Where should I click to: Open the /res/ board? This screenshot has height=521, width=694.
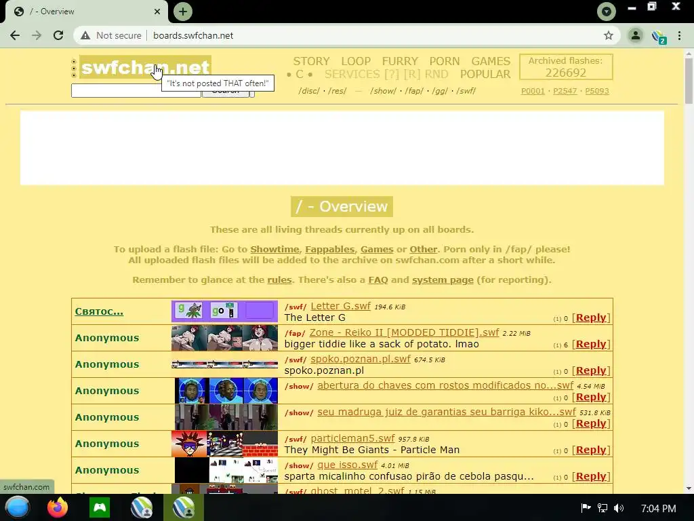[338, 91]
